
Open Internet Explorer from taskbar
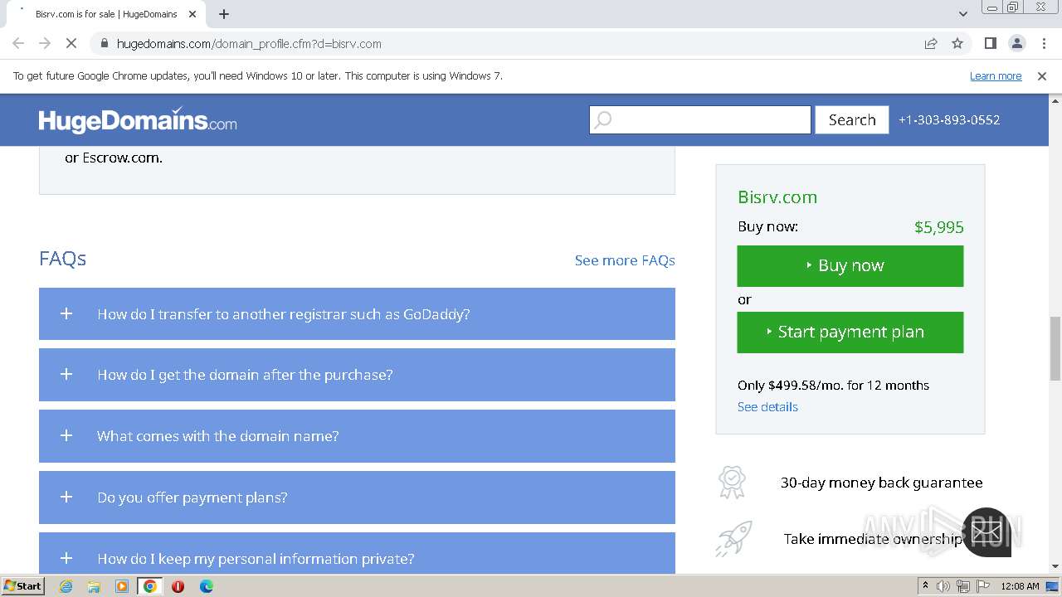click(66, 586)
